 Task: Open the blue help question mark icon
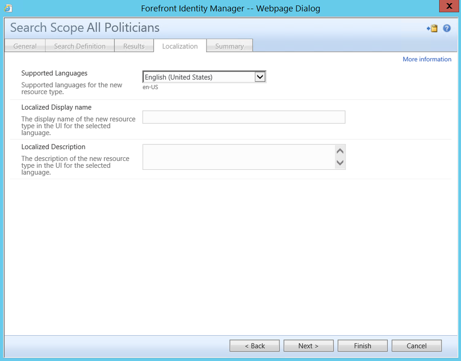pos(447,29)
